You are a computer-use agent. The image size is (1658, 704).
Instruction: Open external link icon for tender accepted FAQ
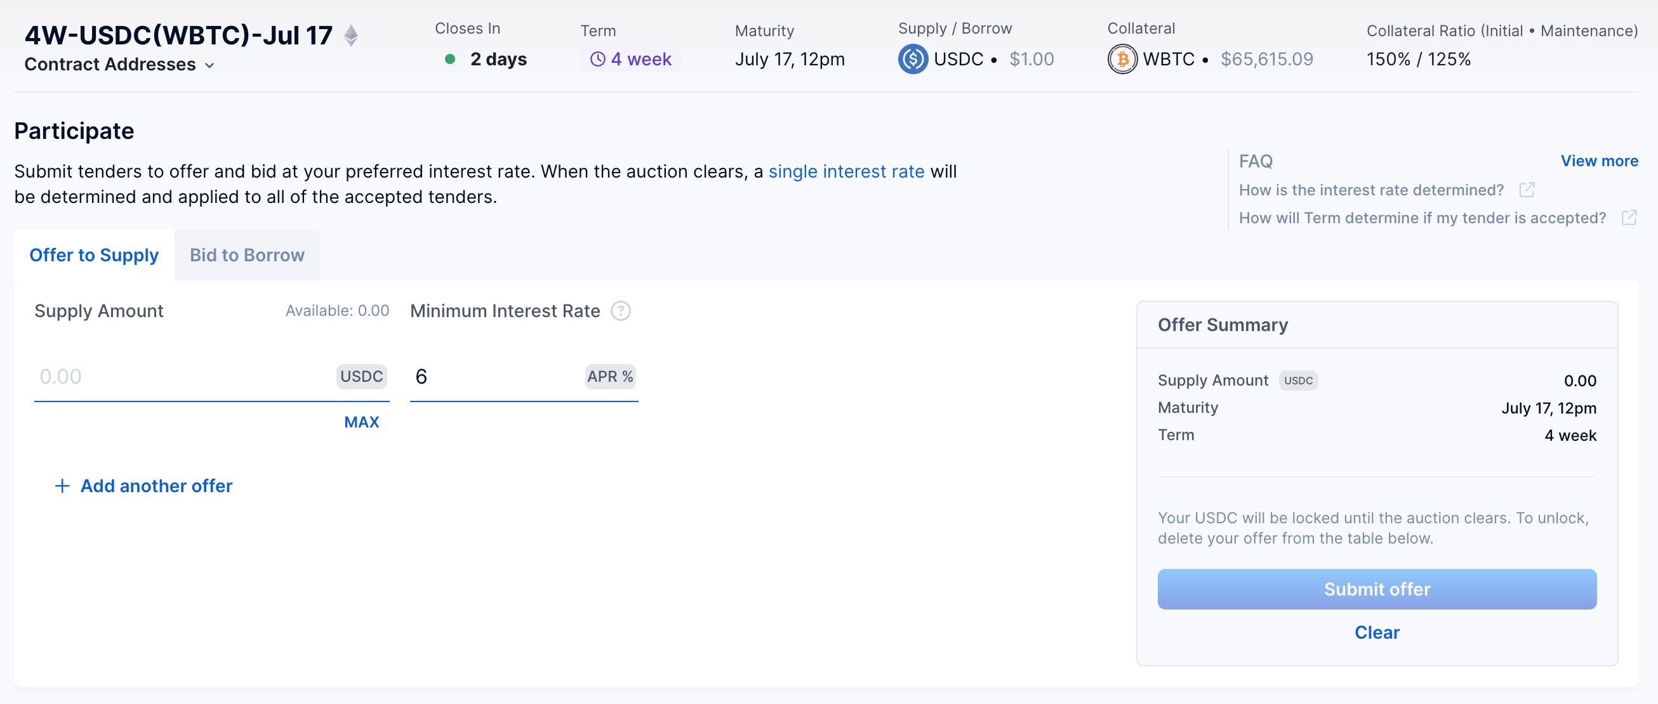tap(1628, 218)
